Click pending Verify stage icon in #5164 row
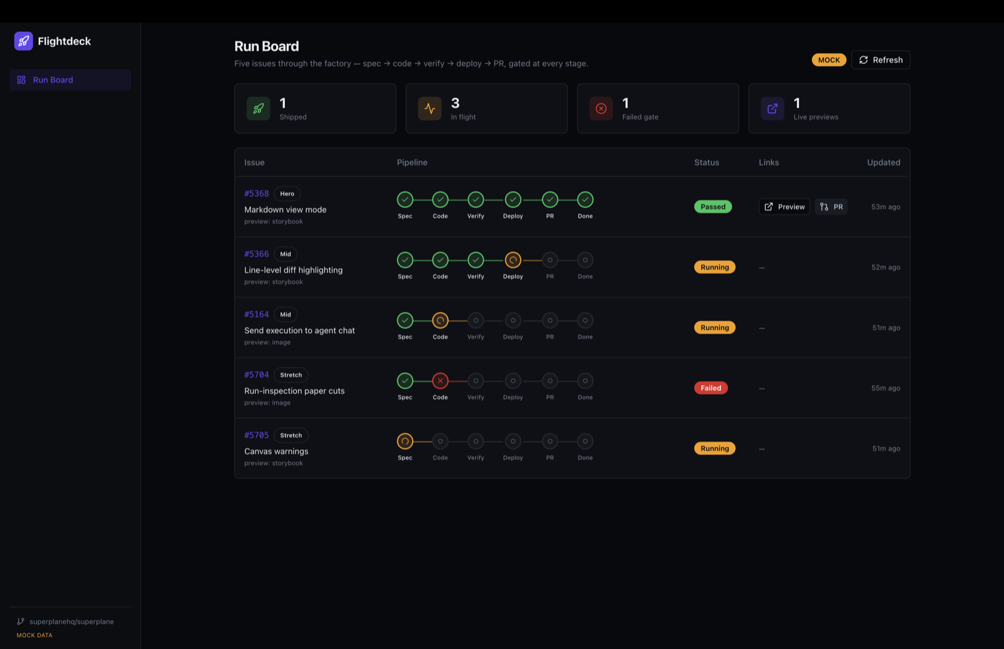 click(476, 320)
